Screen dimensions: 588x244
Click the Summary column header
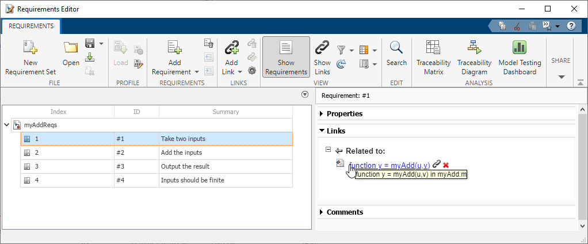226,112
